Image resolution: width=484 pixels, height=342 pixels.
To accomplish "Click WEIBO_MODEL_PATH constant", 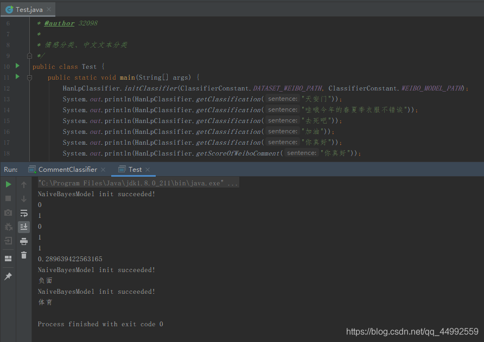I will click(x=432, y=88).
